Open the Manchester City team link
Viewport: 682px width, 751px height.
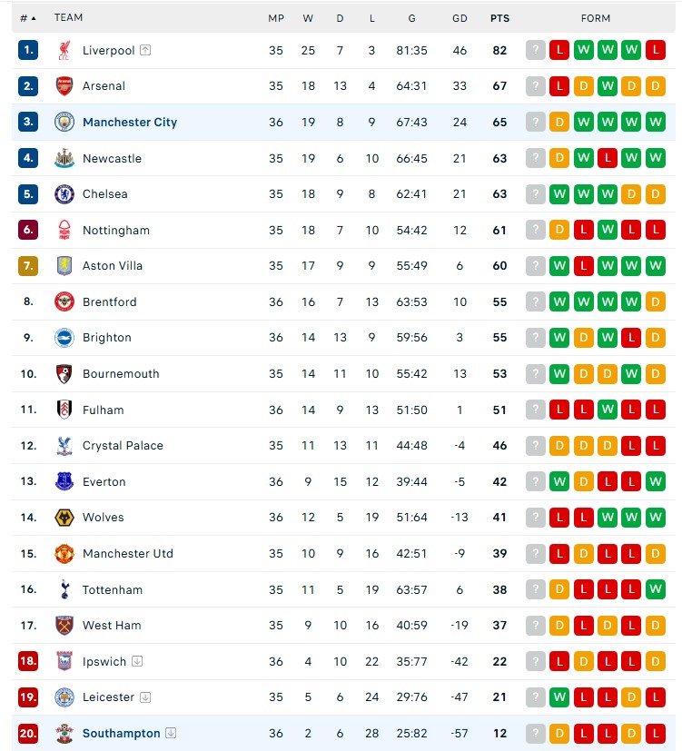pyautogui.click(x=130, y=122)
